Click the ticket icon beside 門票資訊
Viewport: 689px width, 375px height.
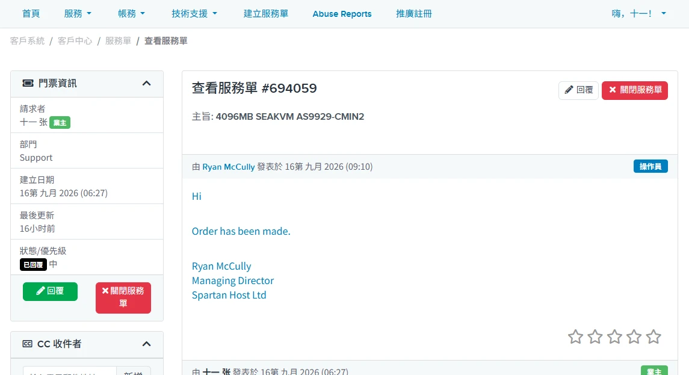coord(28,83)
